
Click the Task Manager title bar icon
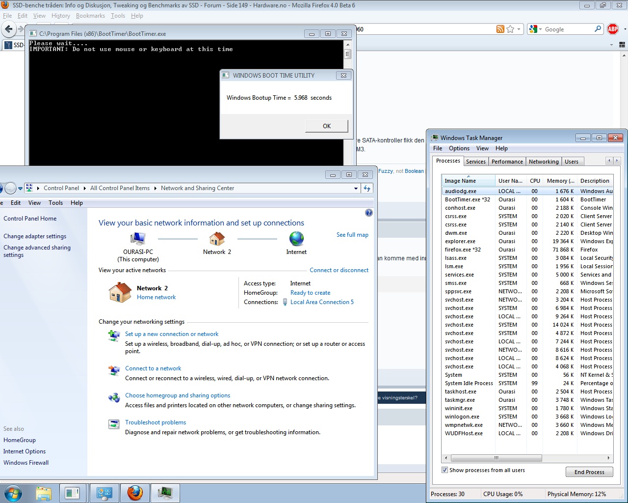coord(435,138)
